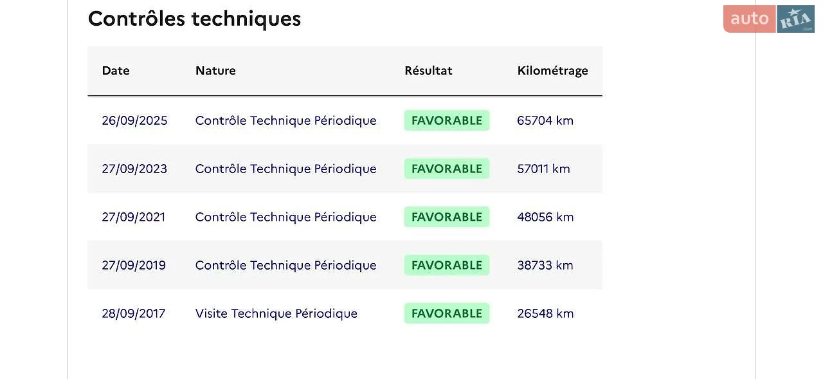Viewport: 823px width, 379px height.
Task: Select the 26/09/2025 date cell
Action: [x=134, y=120]
